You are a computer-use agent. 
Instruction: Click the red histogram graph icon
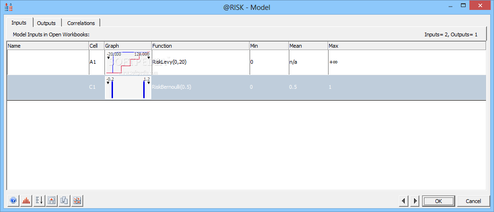(26, 201)
